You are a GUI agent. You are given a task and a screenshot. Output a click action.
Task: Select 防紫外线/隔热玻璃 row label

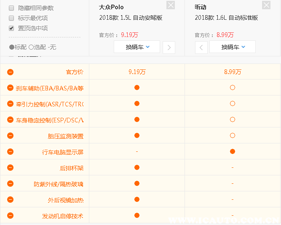[x=59, y=184]
